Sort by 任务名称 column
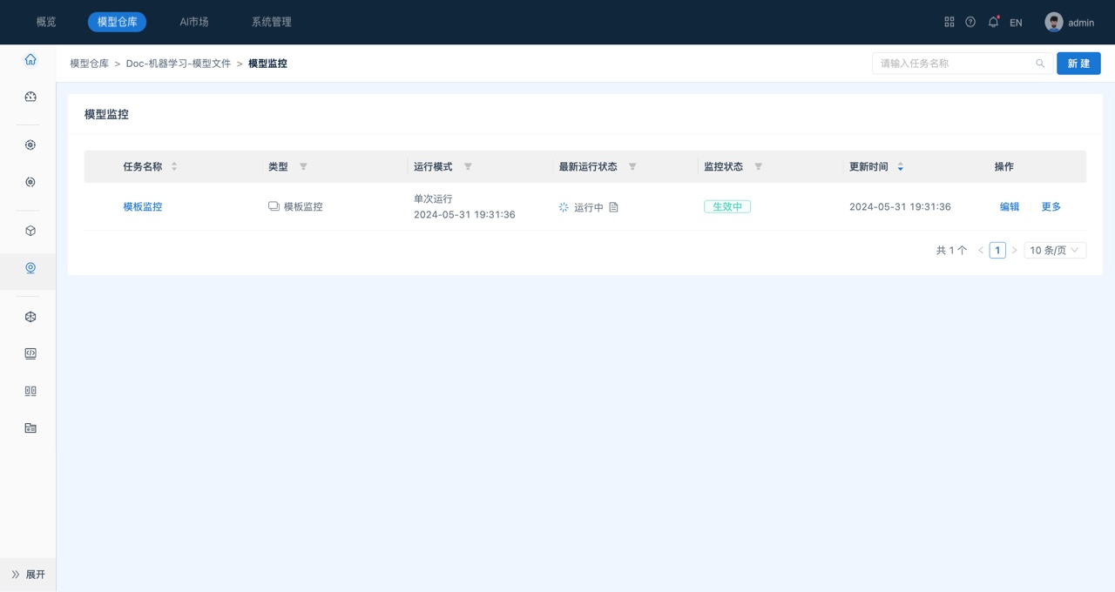1115x592 pixels. point(174,166)
